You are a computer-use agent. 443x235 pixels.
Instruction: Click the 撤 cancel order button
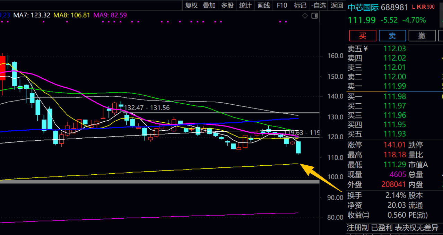[422, 35]
